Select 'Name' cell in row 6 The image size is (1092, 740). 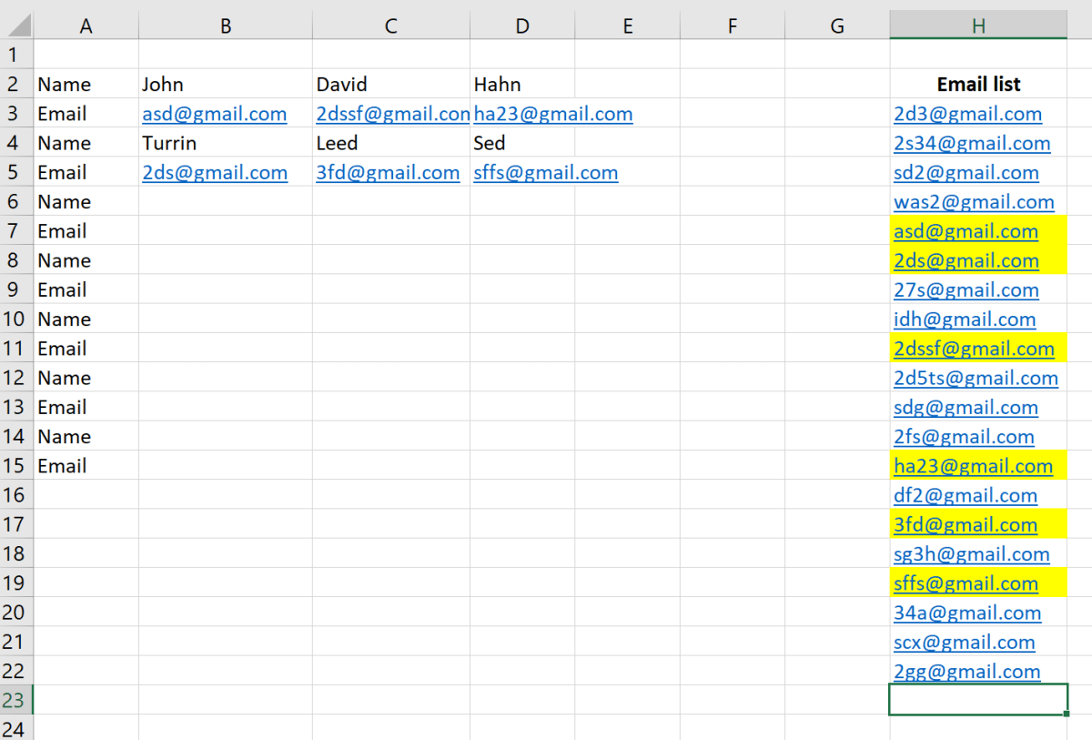86,201
